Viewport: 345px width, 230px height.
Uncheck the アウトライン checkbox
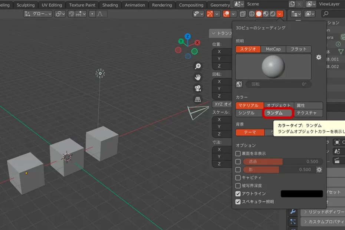pyautogui.click(x=238, y=194)
